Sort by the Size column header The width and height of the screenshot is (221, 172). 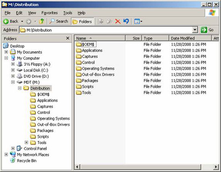pos(133,38)
